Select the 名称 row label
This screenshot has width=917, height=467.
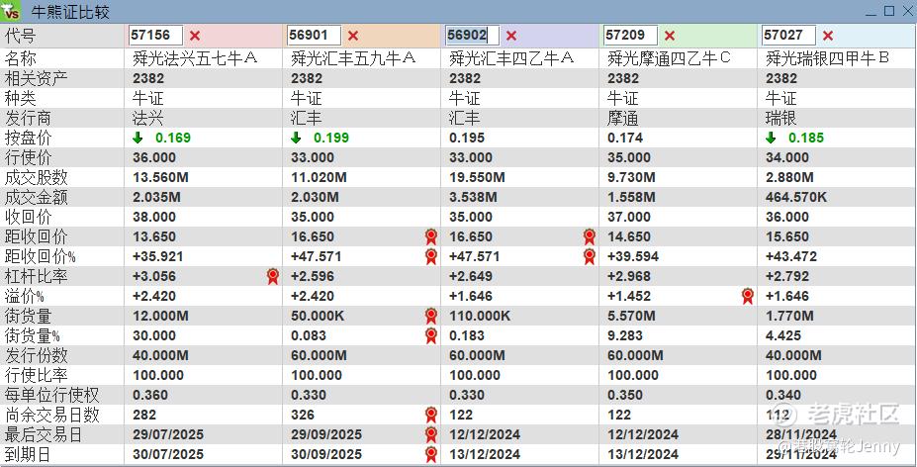[x=21, y=58]
